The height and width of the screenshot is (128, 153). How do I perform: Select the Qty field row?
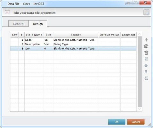[73, 49]
